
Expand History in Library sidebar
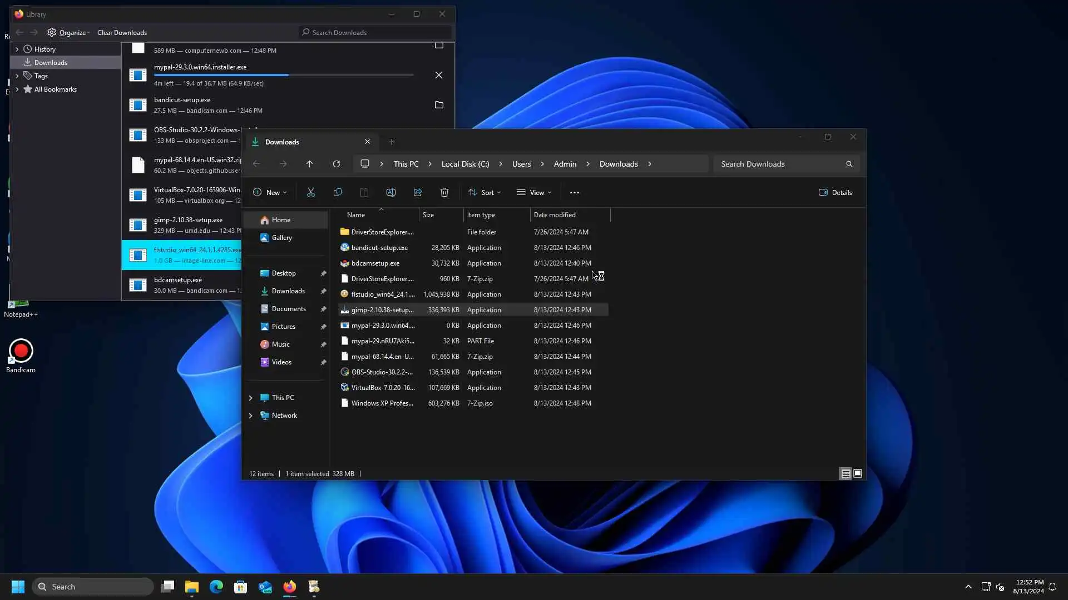click(x=17, y=49)
